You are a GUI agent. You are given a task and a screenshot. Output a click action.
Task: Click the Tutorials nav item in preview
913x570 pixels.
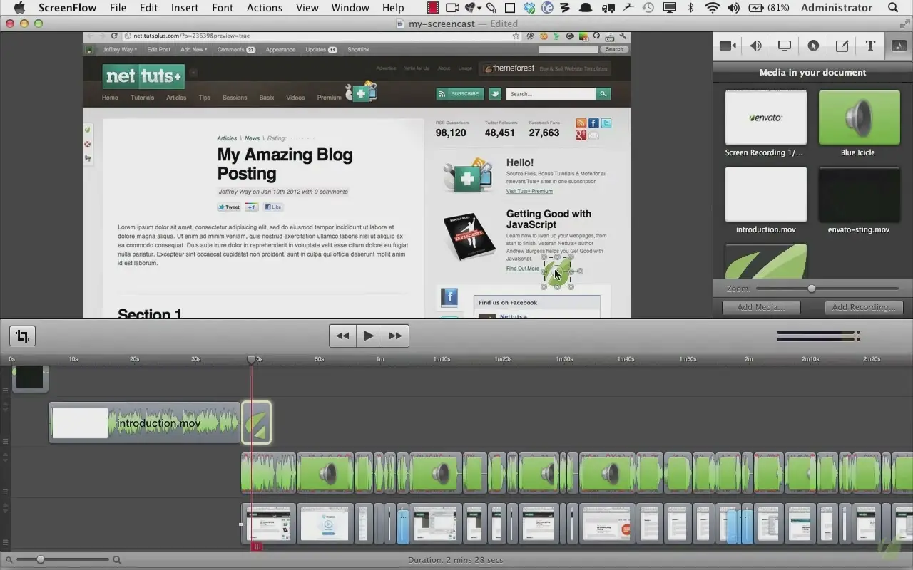(142, 98)
